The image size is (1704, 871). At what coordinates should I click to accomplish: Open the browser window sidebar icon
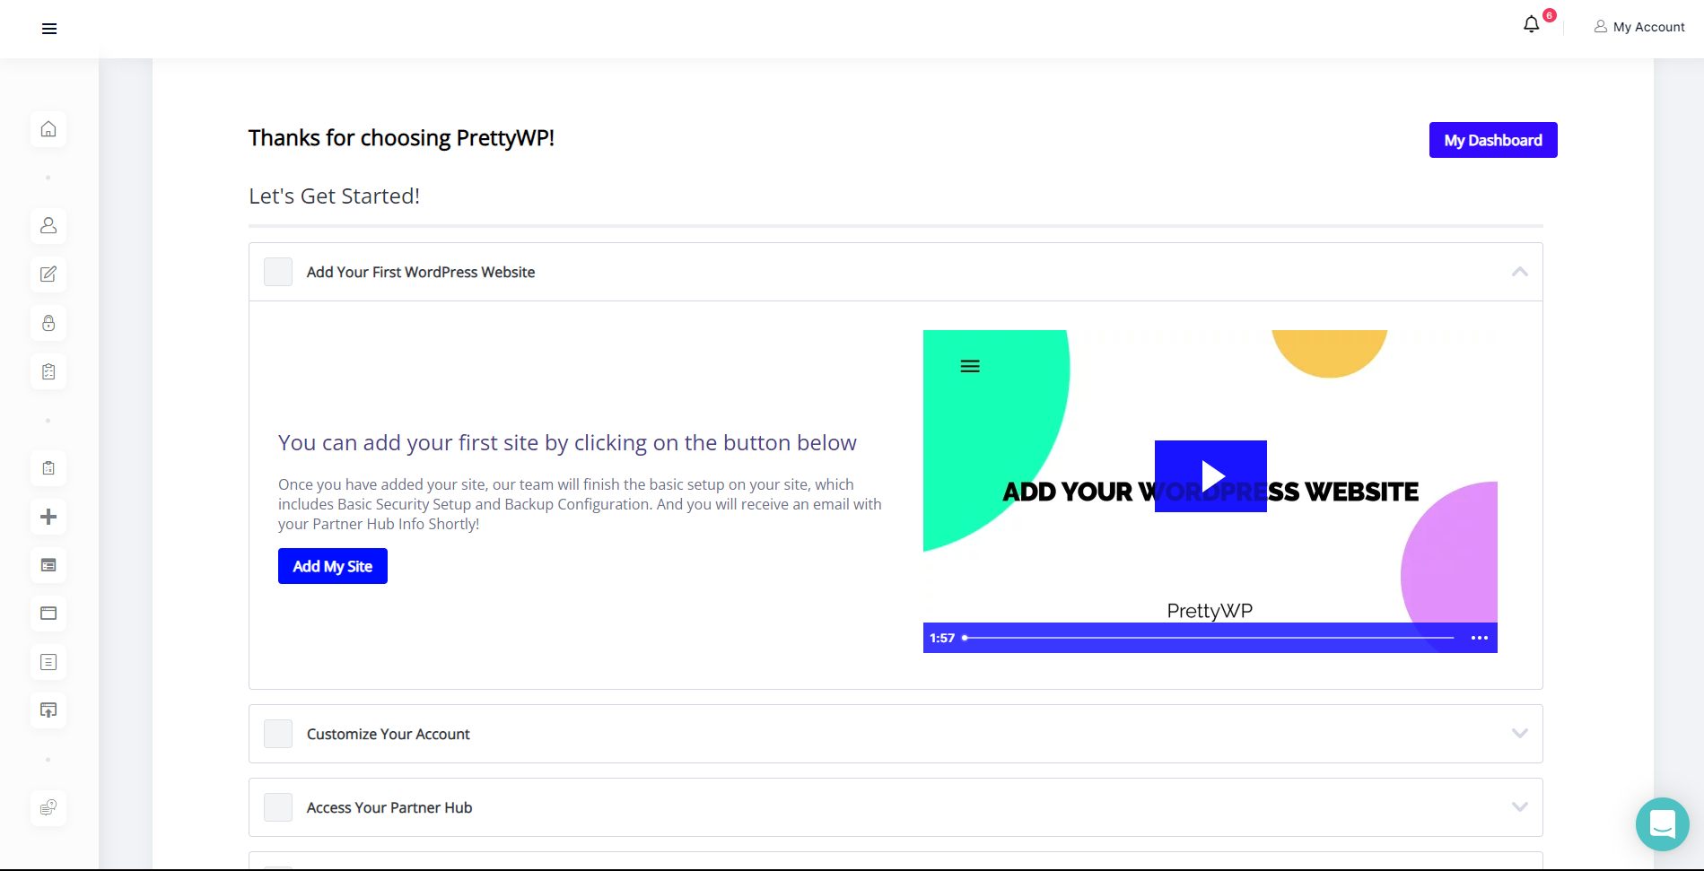pyautogui.click(x=48, y=614)
